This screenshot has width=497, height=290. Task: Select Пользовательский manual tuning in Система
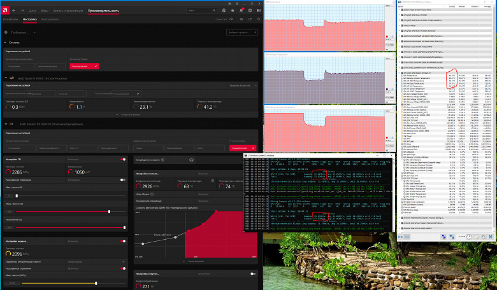[x=84, y=66]
